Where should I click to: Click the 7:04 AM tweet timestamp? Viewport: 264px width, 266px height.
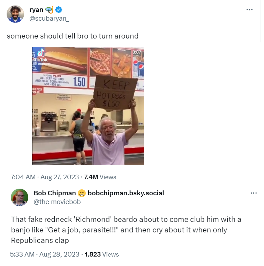[x=23, y=177]
